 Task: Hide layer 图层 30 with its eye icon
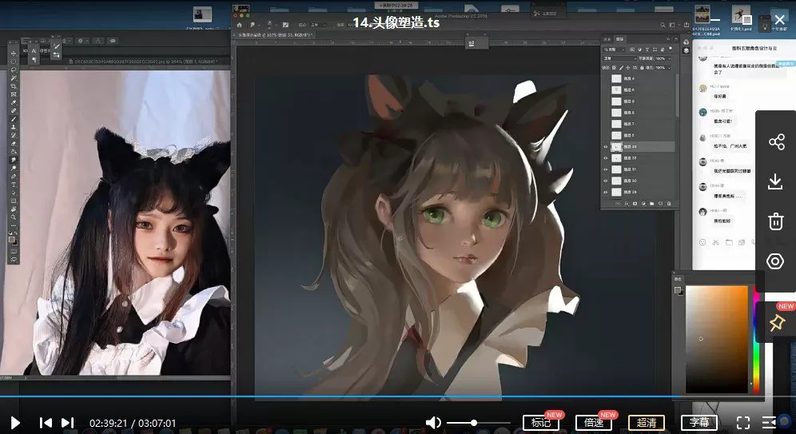pos(606,181)
